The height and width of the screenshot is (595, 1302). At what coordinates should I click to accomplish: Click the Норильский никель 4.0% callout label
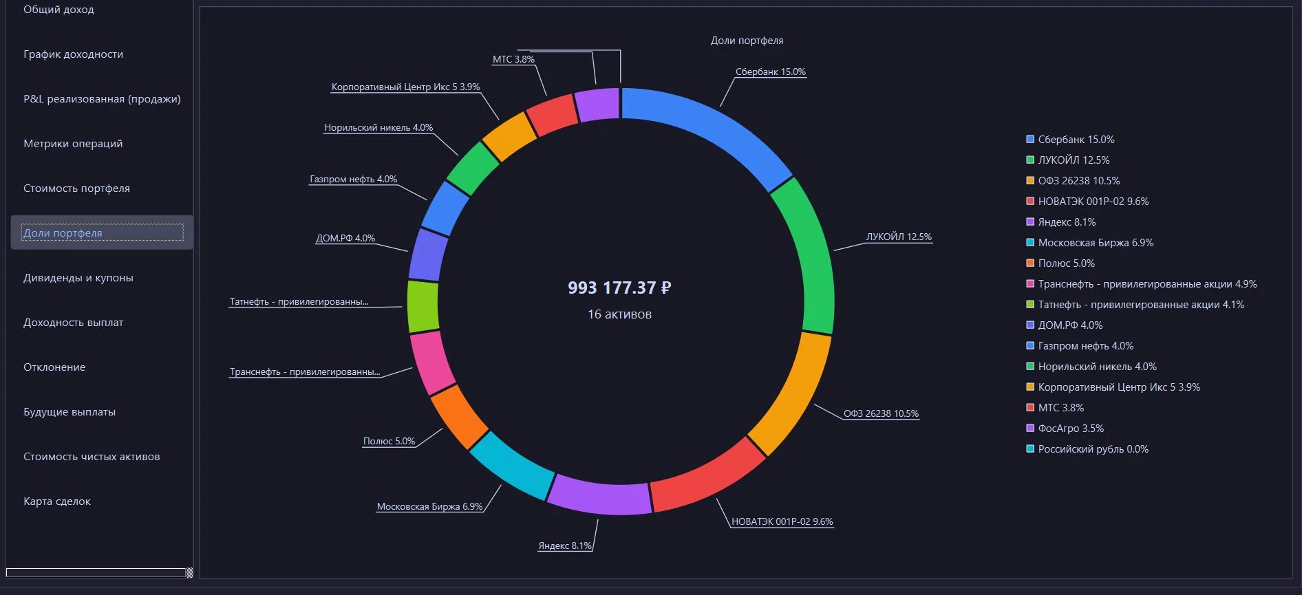coord(378,127)
